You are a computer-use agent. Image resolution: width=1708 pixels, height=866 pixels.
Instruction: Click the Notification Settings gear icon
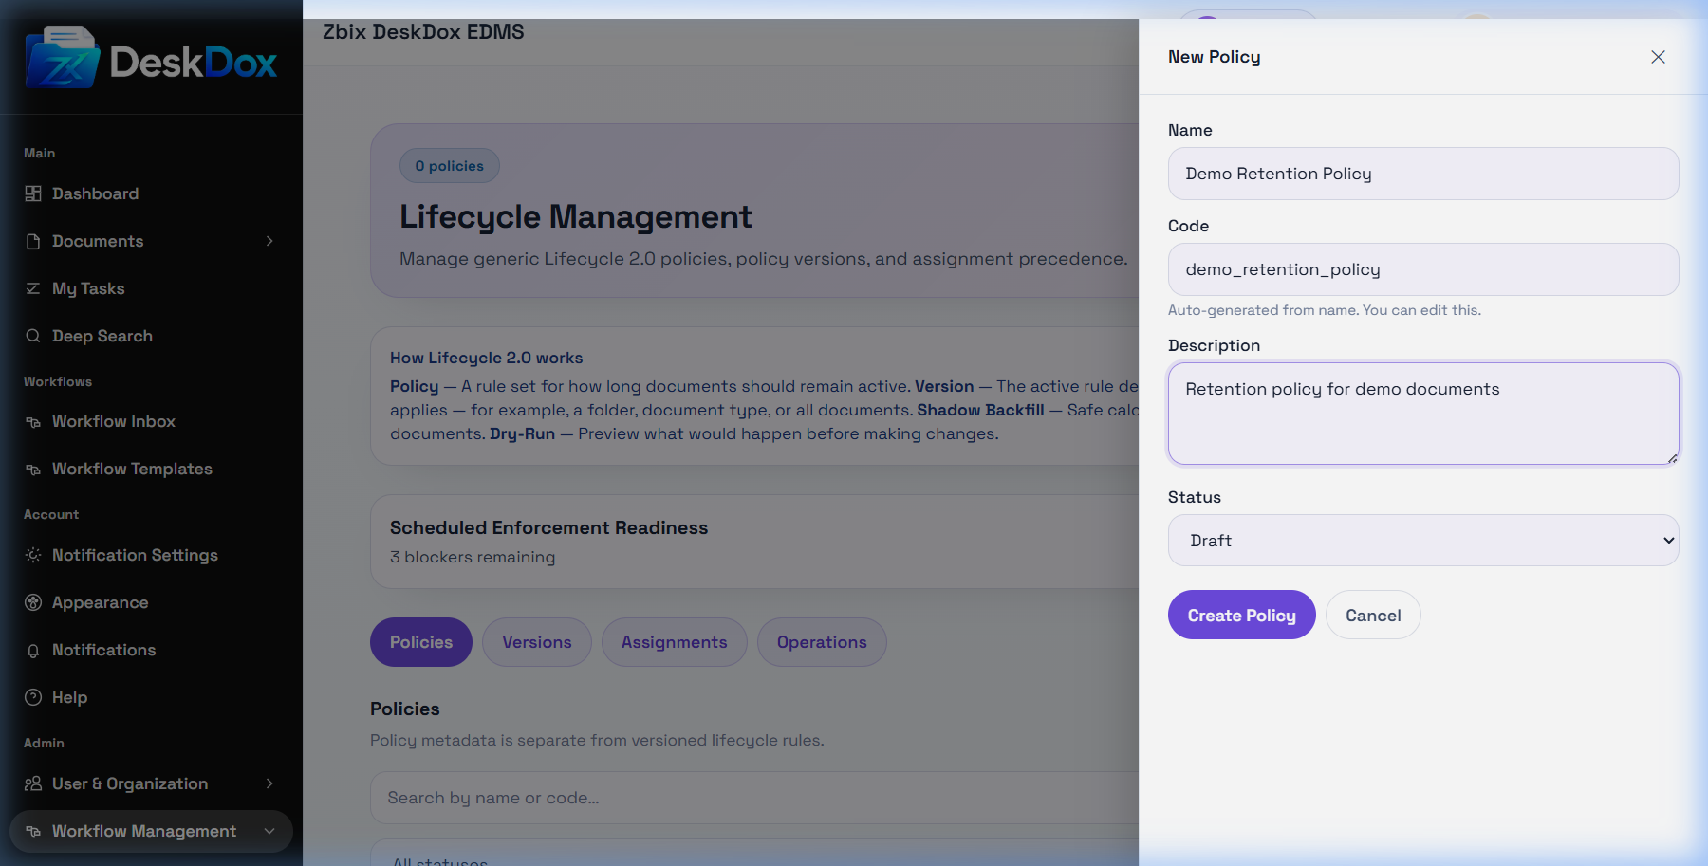33,555
